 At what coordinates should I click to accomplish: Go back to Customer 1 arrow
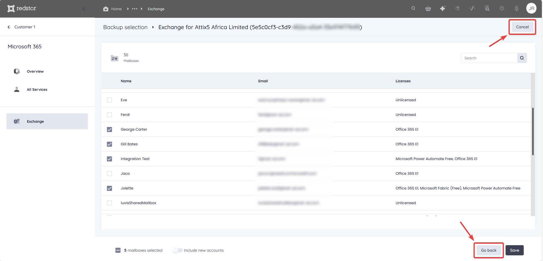(x=9, y=27)
